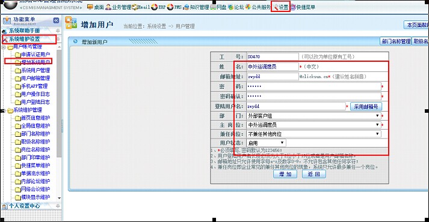
Task: Collapse sidebar with double-arrow icon
Action: [x=56, y=20]
